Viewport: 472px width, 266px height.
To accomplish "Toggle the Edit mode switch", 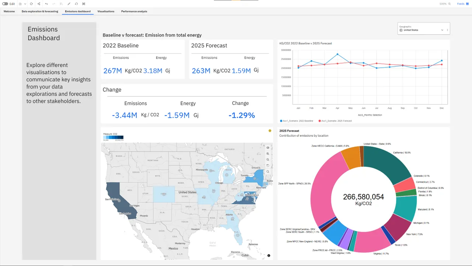I will (x=5, y=4).
